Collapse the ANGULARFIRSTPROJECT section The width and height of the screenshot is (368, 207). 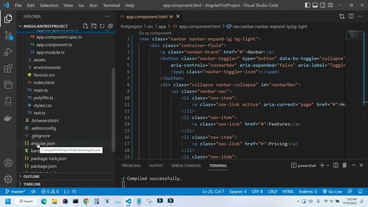(x=45, y=26)
